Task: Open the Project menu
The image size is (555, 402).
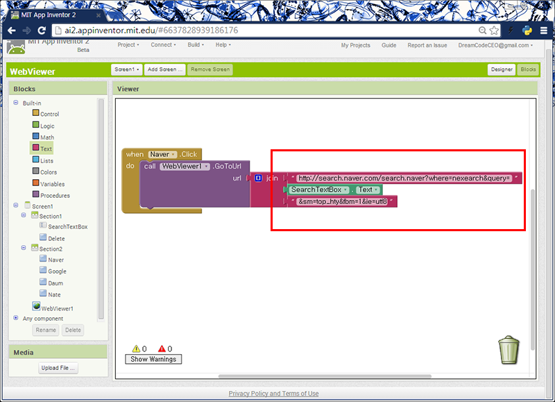Action: (128, 44)
